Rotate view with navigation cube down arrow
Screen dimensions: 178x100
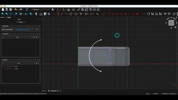pos(171,28)
